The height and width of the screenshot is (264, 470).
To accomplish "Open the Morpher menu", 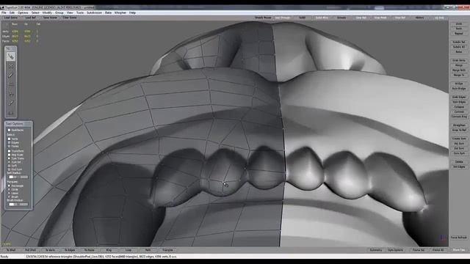I will (120, 13).
